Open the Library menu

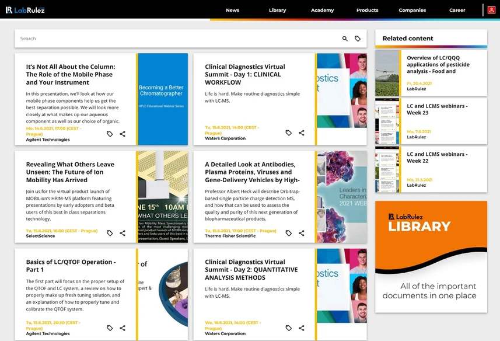tap(278, 10)
